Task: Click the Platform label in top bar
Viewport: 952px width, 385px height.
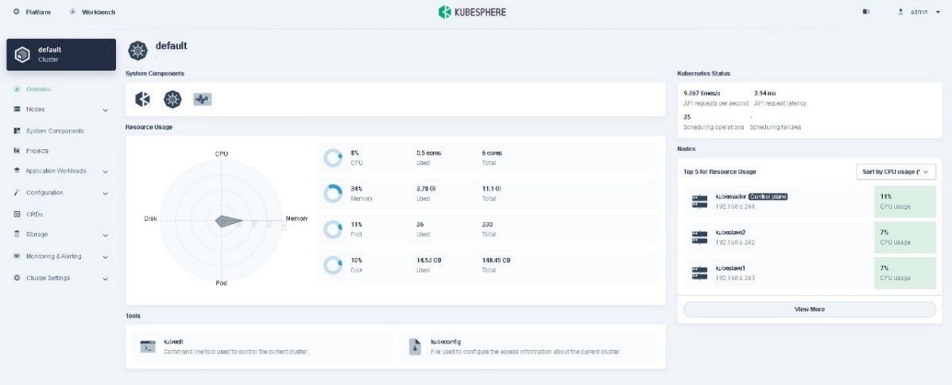Action: [38, 12]
